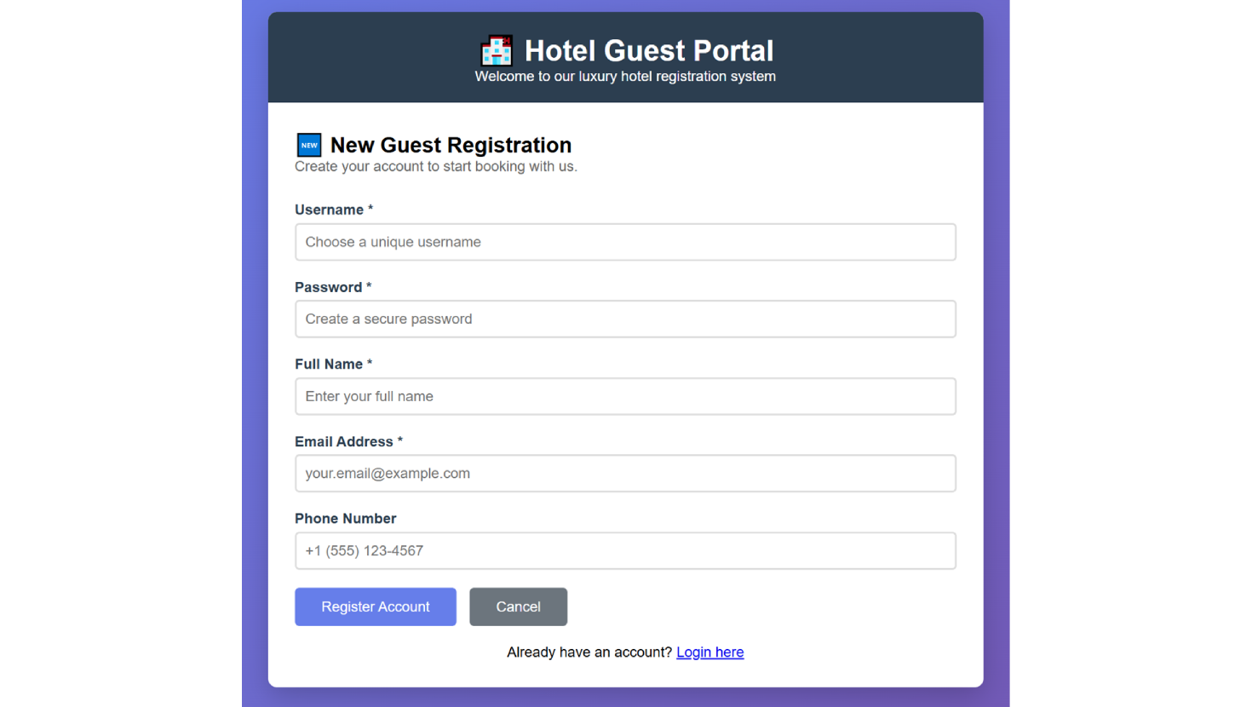The width and height of the screenshot is (1252, 707).
Task: Click the Phone Number label
Action: coord(345,518)
